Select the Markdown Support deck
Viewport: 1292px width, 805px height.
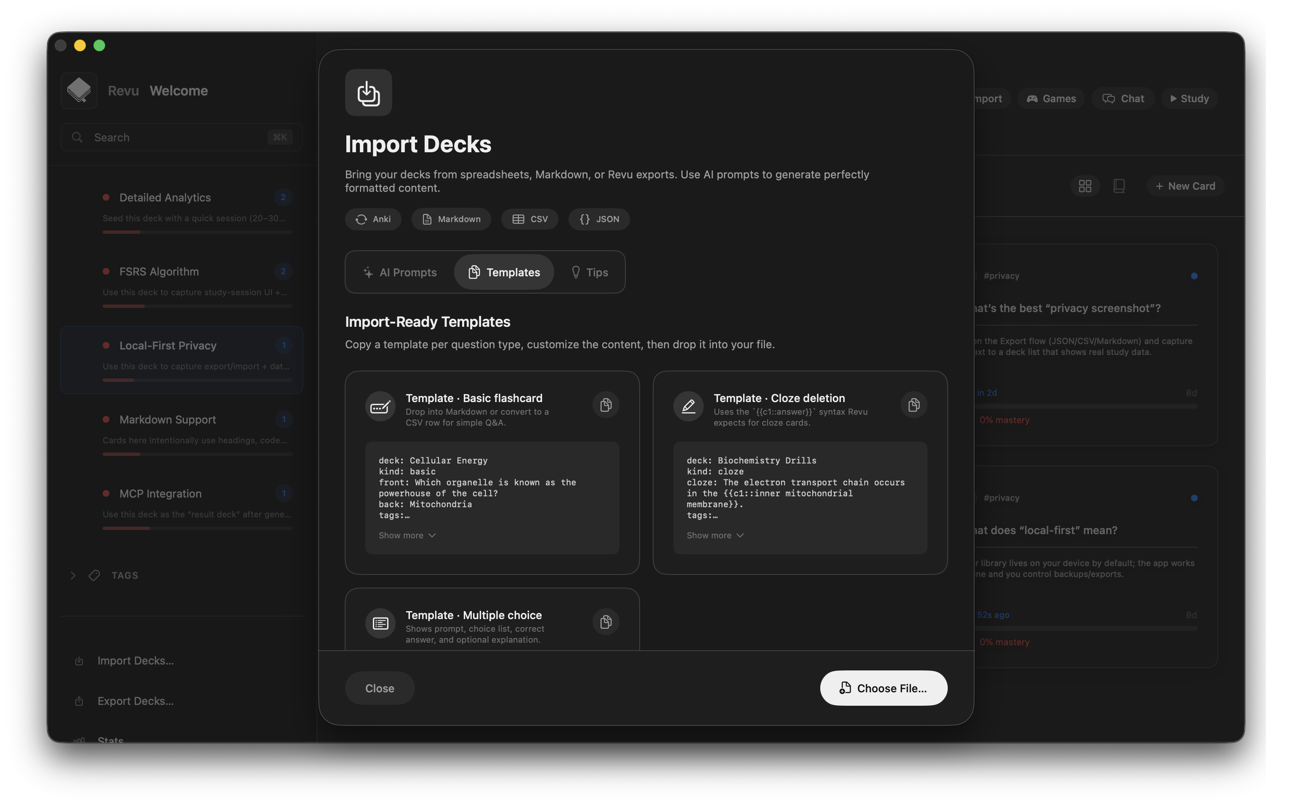coord(182,434)
